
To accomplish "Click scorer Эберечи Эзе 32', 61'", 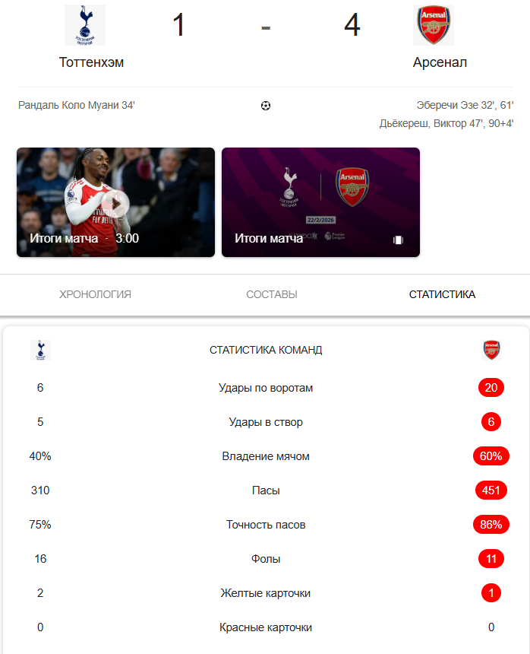I will (x=465, y=106).
